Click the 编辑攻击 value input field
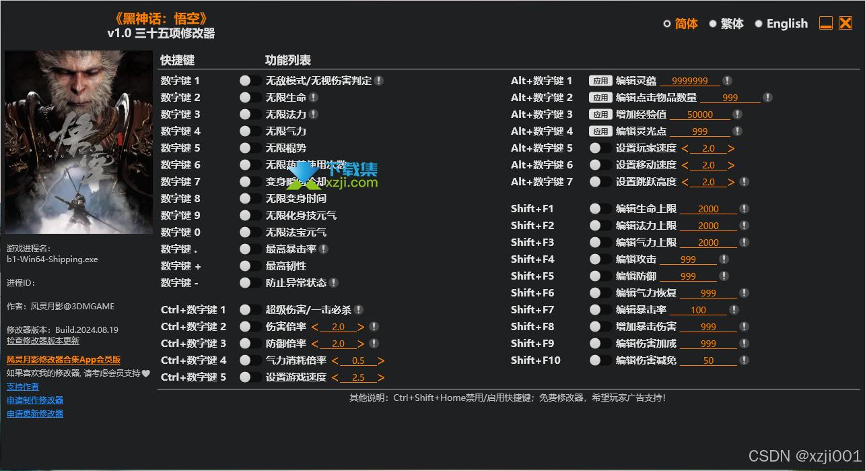Viewport: 865px width, 471px height. coord(688,259)
